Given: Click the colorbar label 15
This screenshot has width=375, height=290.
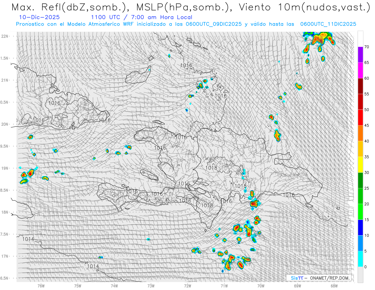Looking at the screenshot, I should coord(367,220).
